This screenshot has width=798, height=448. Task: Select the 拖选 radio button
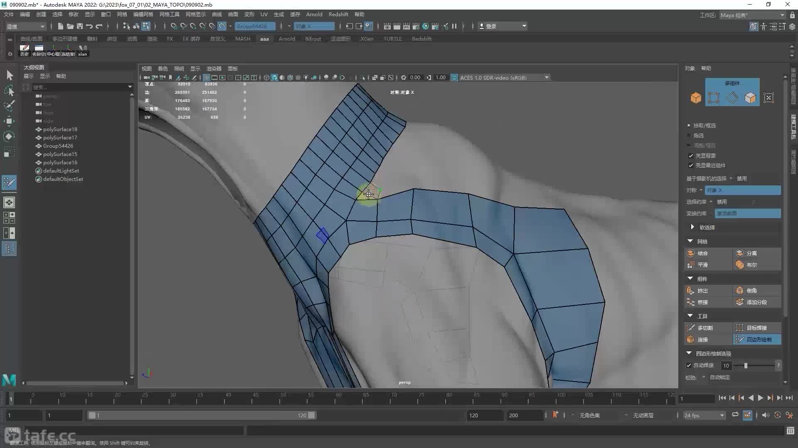pos(689,136)
